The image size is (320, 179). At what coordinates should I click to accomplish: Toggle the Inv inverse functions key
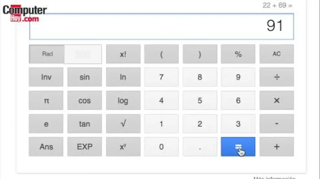tap(46, 77)
